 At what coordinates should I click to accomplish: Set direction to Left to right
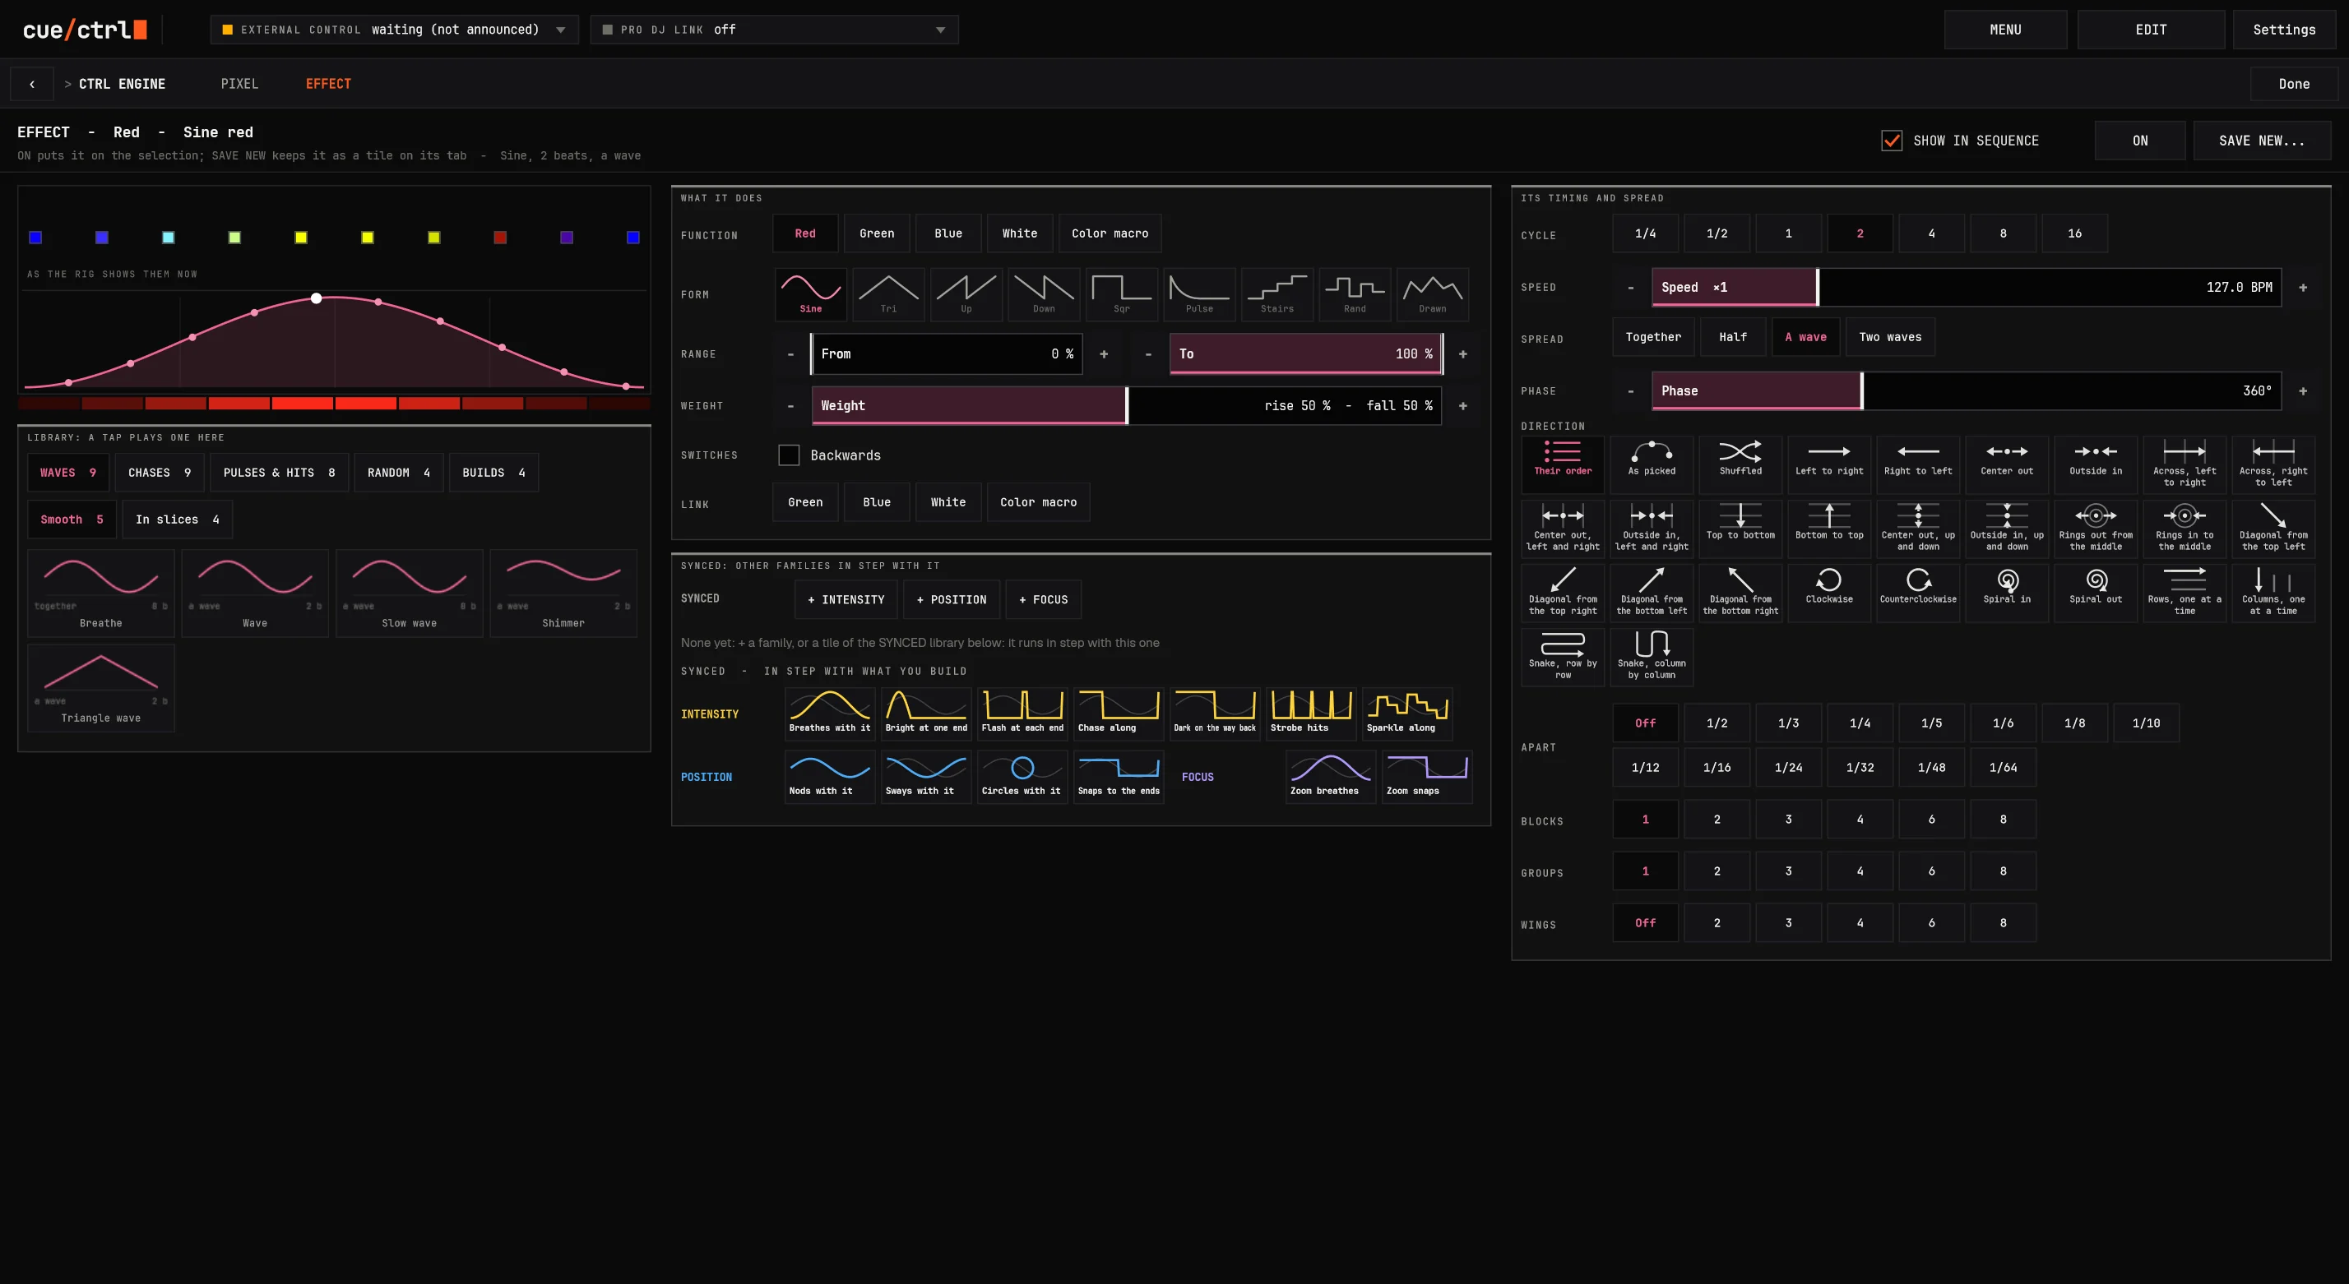(x=1829, y=464)
